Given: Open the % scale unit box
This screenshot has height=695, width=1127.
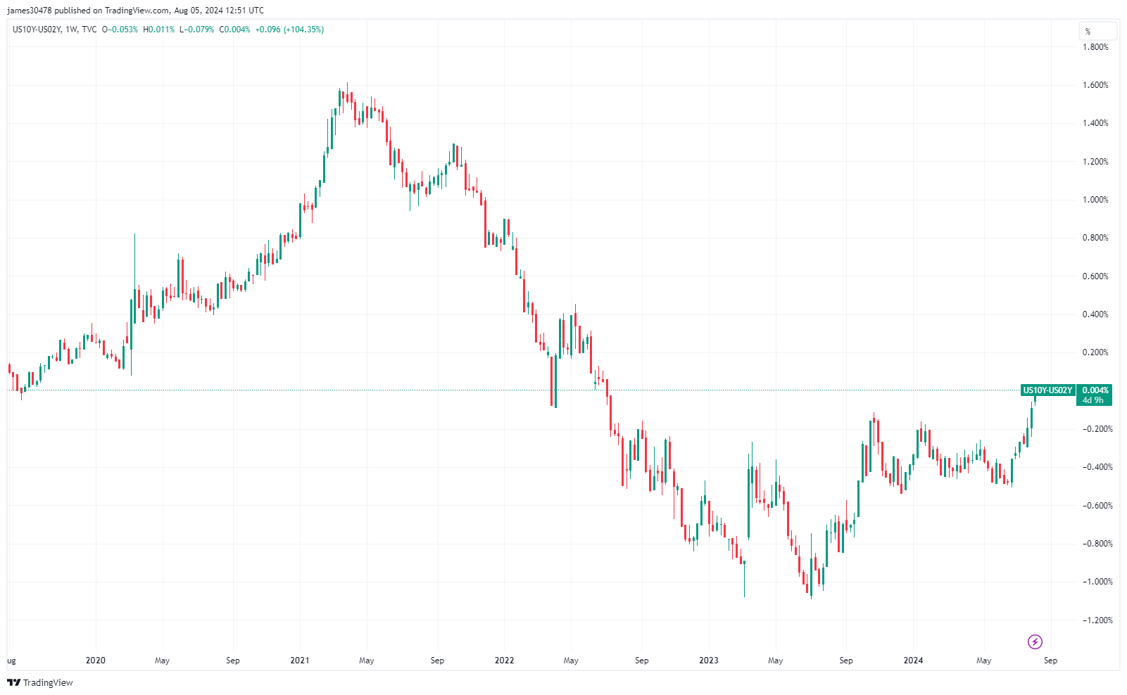Looking at the screenshot, I should [1097, 31].
